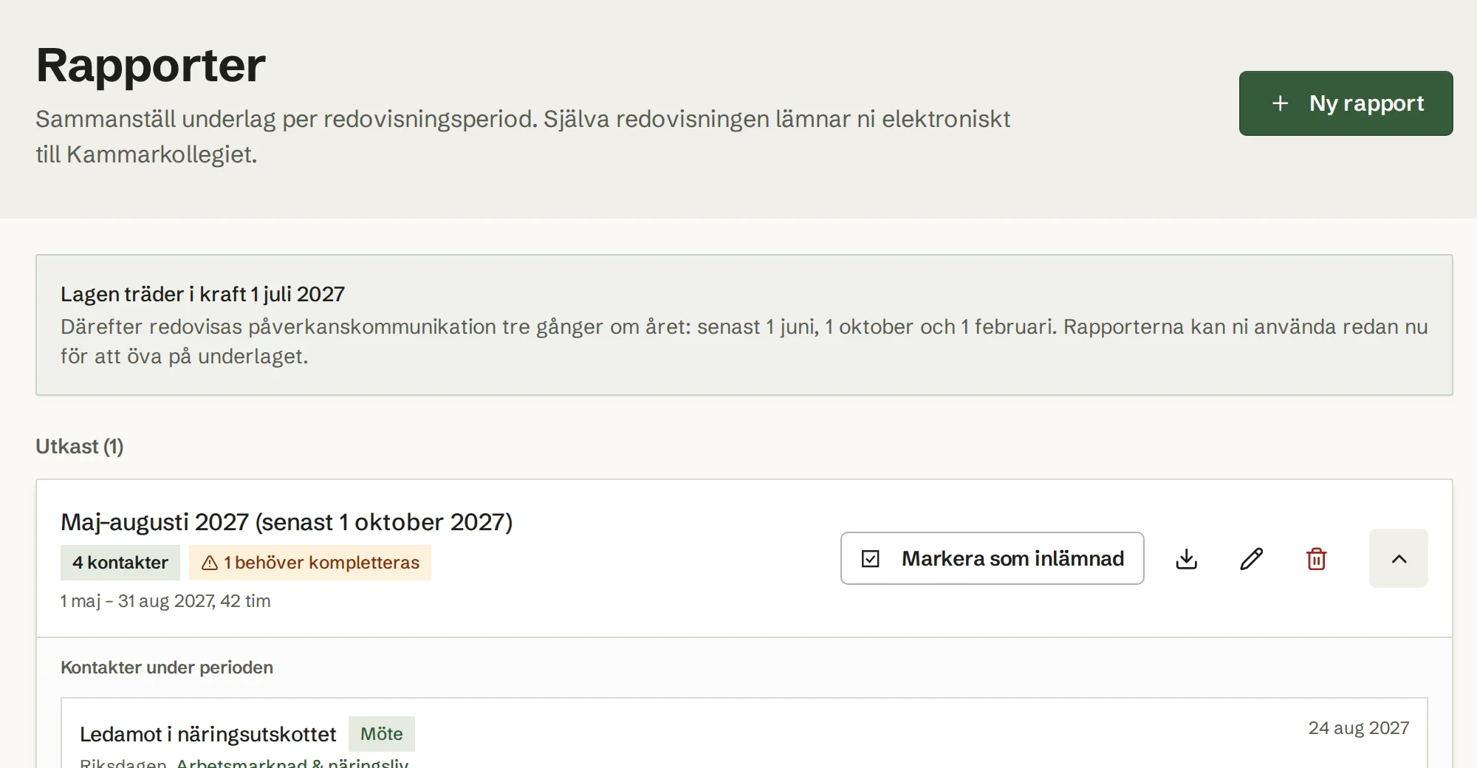Select the 'Maj-augusti 2027 (senast 1 oktober 2027)' title
1477x768 pixels.
click(287, 522)
